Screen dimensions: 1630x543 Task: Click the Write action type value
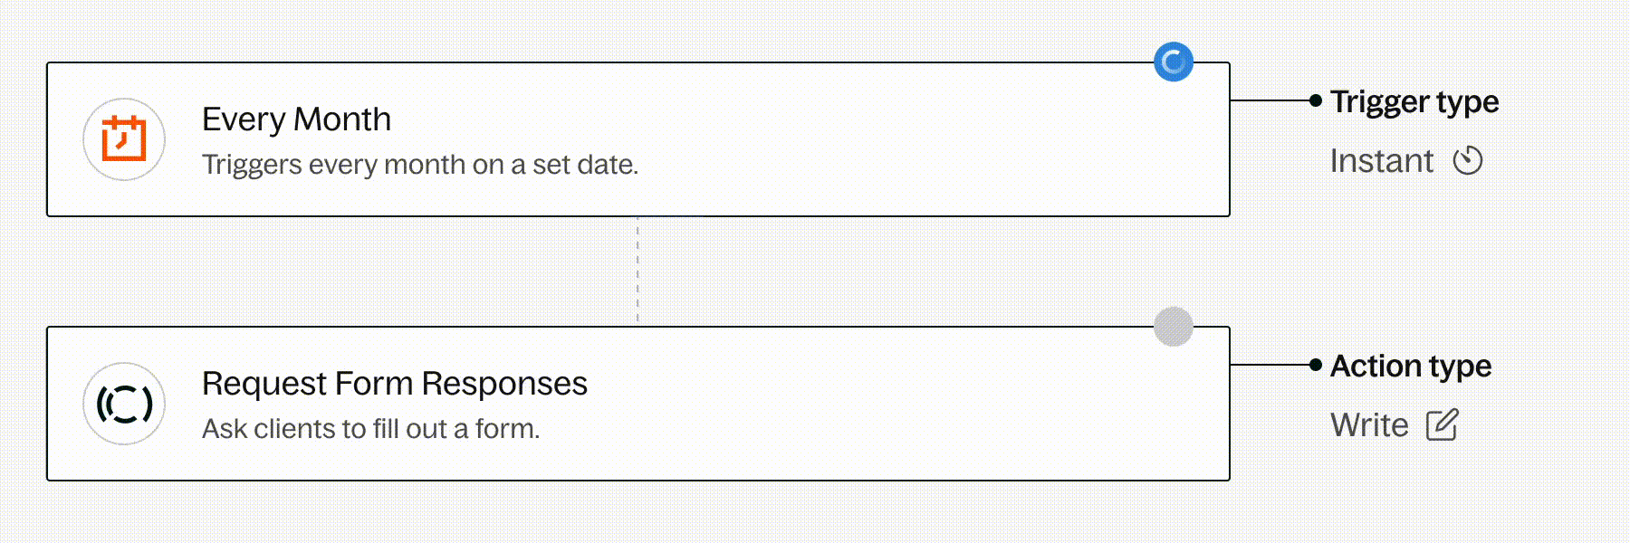click(x=1369, y=425)
